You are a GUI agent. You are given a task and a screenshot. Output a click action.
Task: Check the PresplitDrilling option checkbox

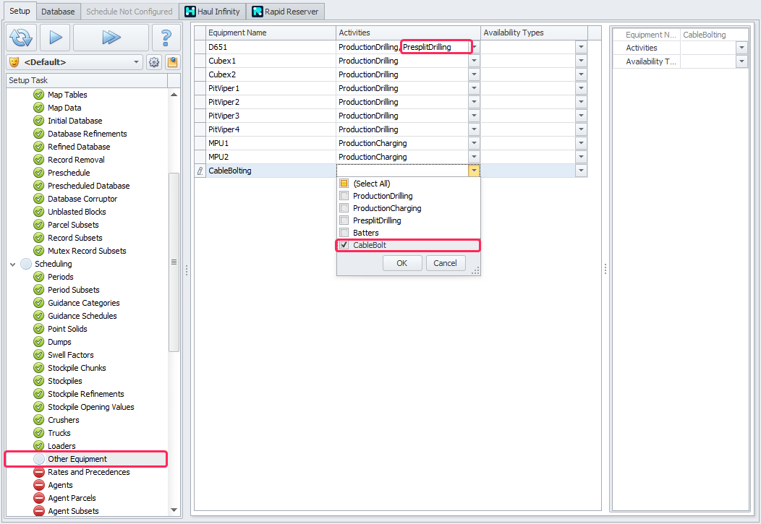(x=344, y=220)
